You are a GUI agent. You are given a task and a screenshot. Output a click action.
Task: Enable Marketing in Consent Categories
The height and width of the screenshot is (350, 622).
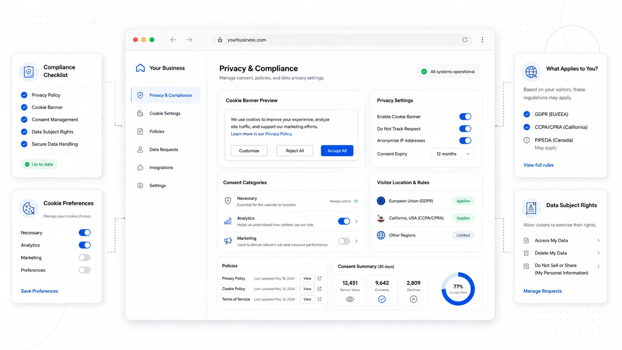(x=344, y=241)
